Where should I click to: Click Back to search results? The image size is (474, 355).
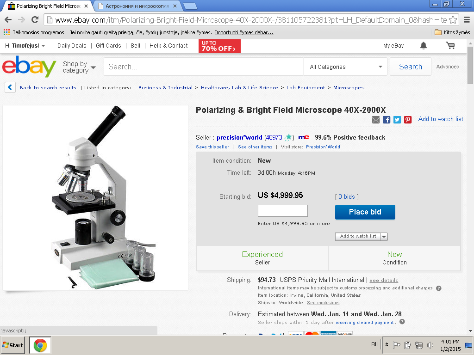[48, 87]
